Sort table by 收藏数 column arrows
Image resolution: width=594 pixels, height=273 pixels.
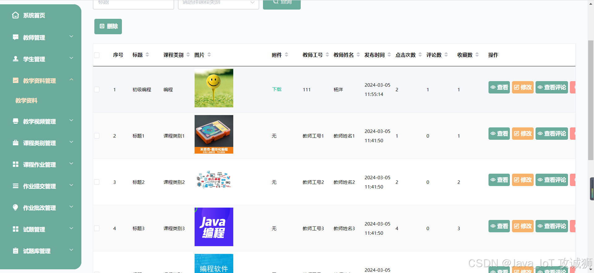pos(477,55)
